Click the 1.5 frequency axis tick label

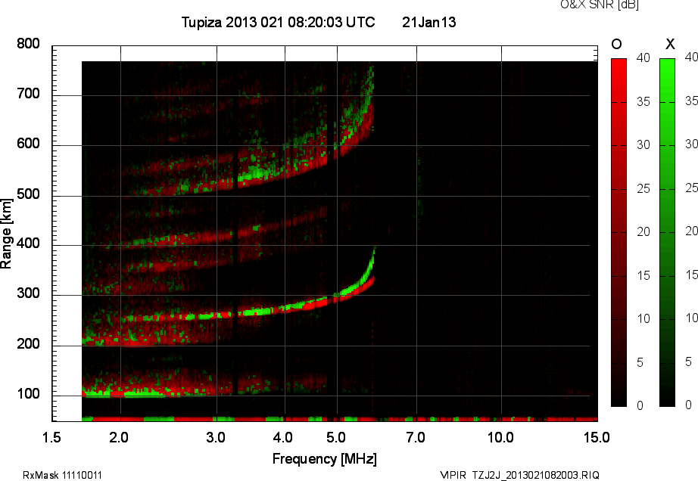tap(51, 438)
